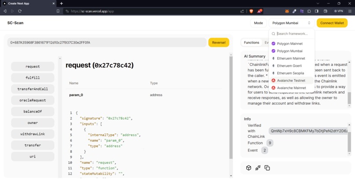Select the transfer function

point(33,145)
